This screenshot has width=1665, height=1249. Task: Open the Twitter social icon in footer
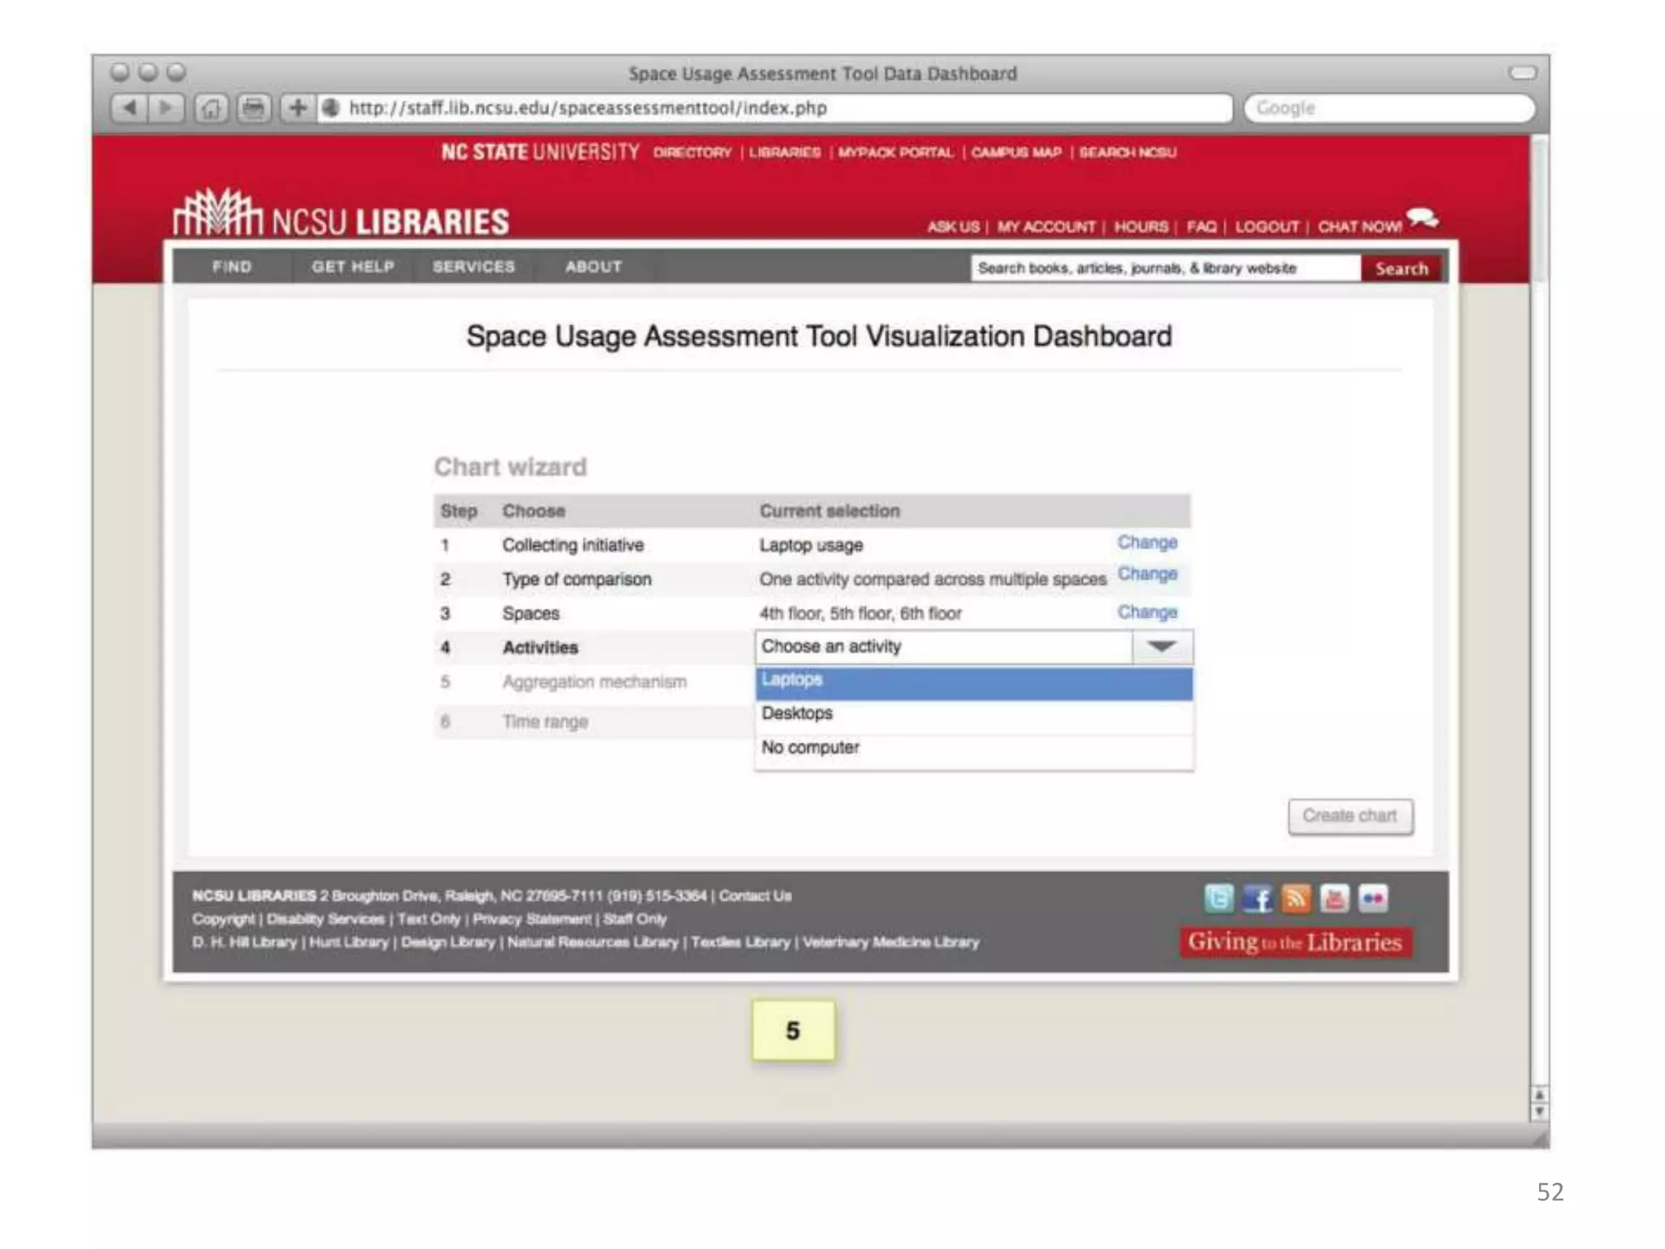point(1218,899)
